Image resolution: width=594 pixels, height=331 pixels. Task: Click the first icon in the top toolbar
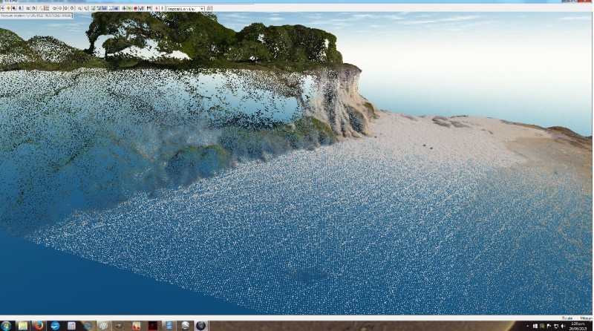point(3,8)
